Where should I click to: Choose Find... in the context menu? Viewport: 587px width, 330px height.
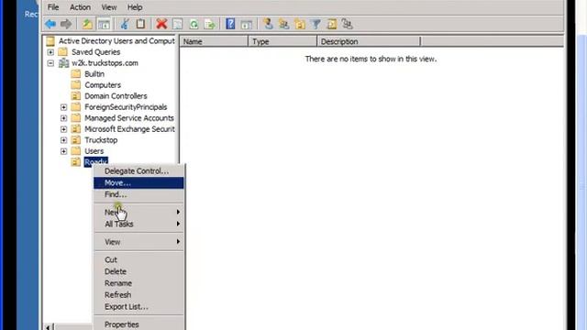coord(138,194)
